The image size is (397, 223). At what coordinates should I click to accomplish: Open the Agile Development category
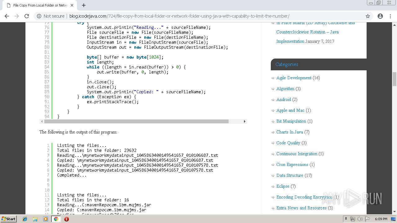point(294,78)
